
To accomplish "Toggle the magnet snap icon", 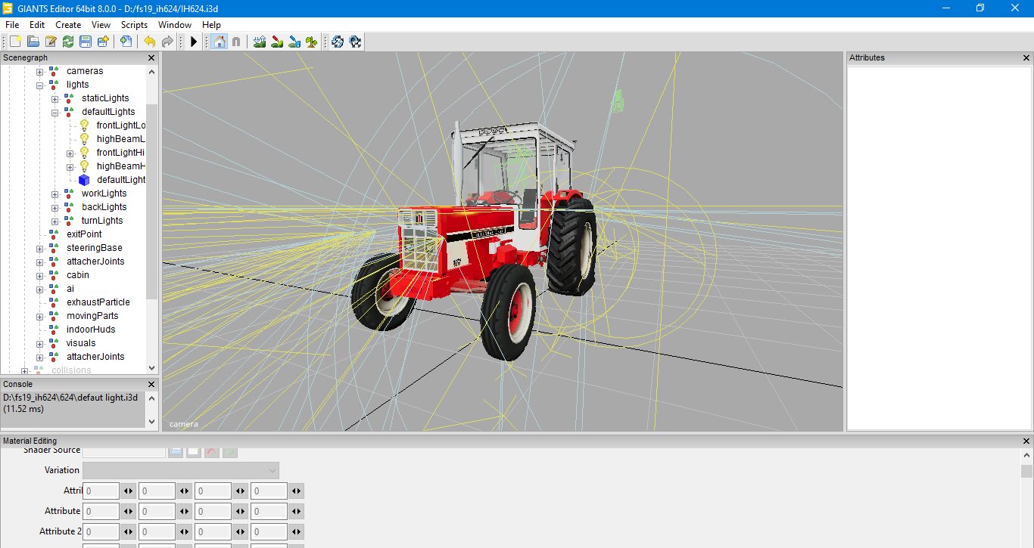I will tap(236, 42).
